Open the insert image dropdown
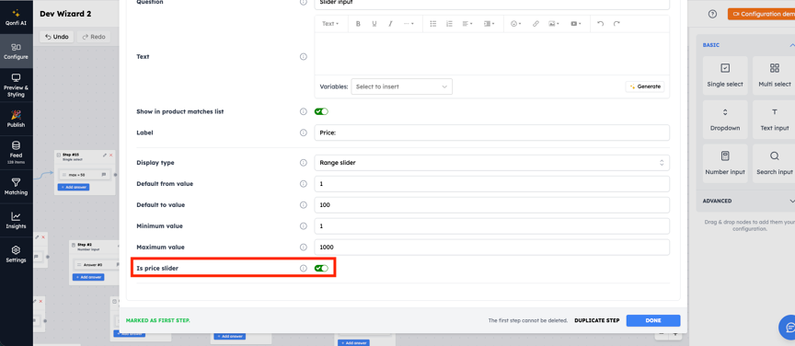795x346 pixels. (x=554, y=24)
